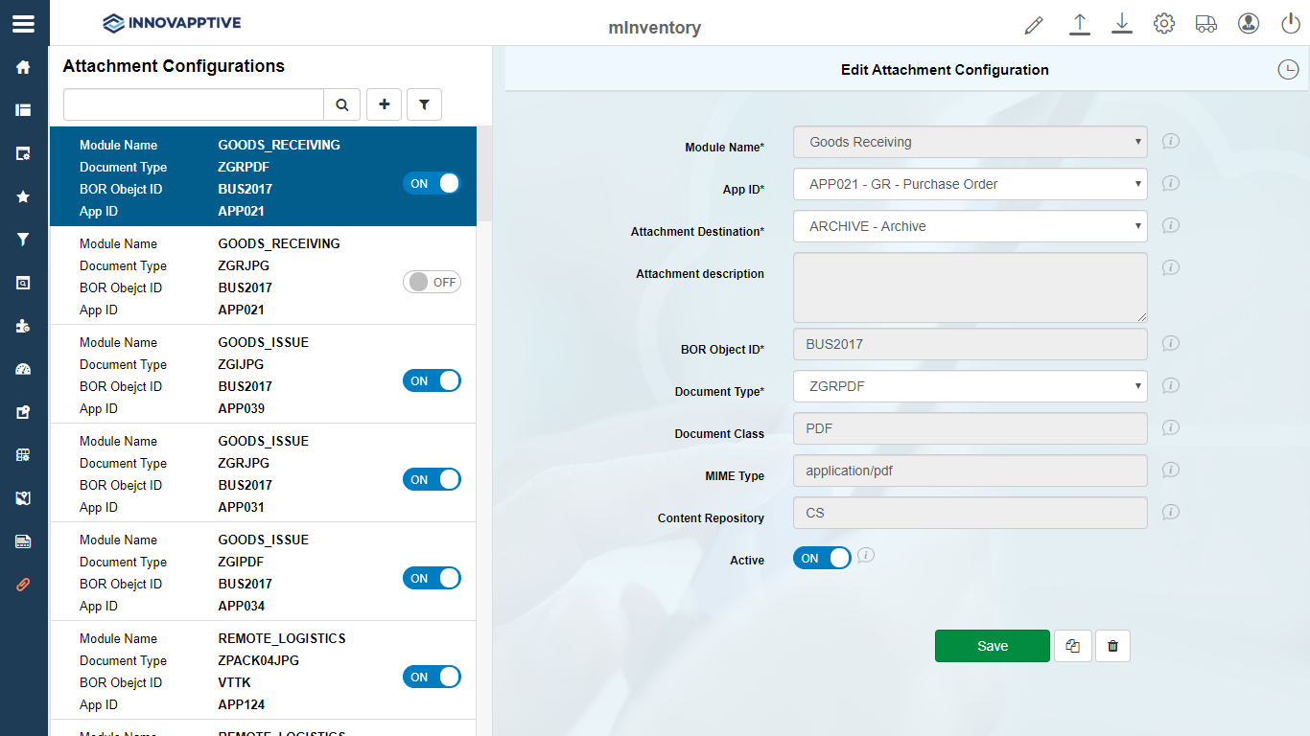The height and width of the screenshot is (736, 1310).
Task: Turn off the Active toggle in the edit form
Action: 822,557
